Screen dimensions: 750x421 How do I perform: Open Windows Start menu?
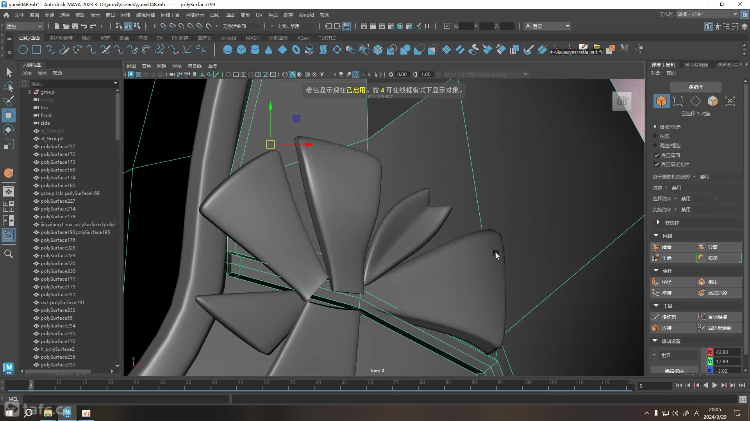coord(9,413)
